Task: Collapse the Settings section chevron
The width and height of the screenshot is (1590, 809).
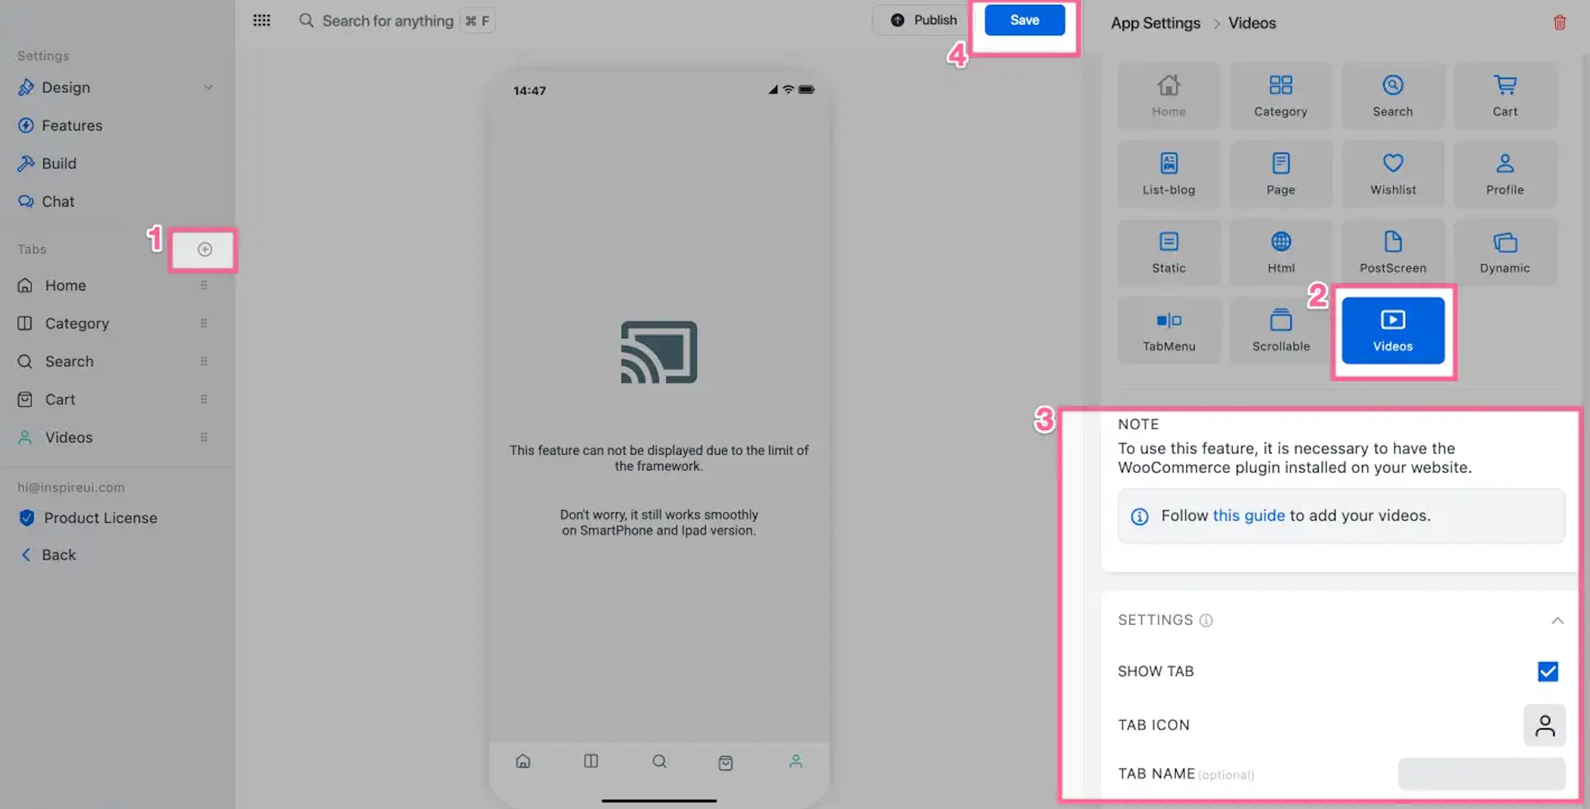Action: (x=1557, y=620)
